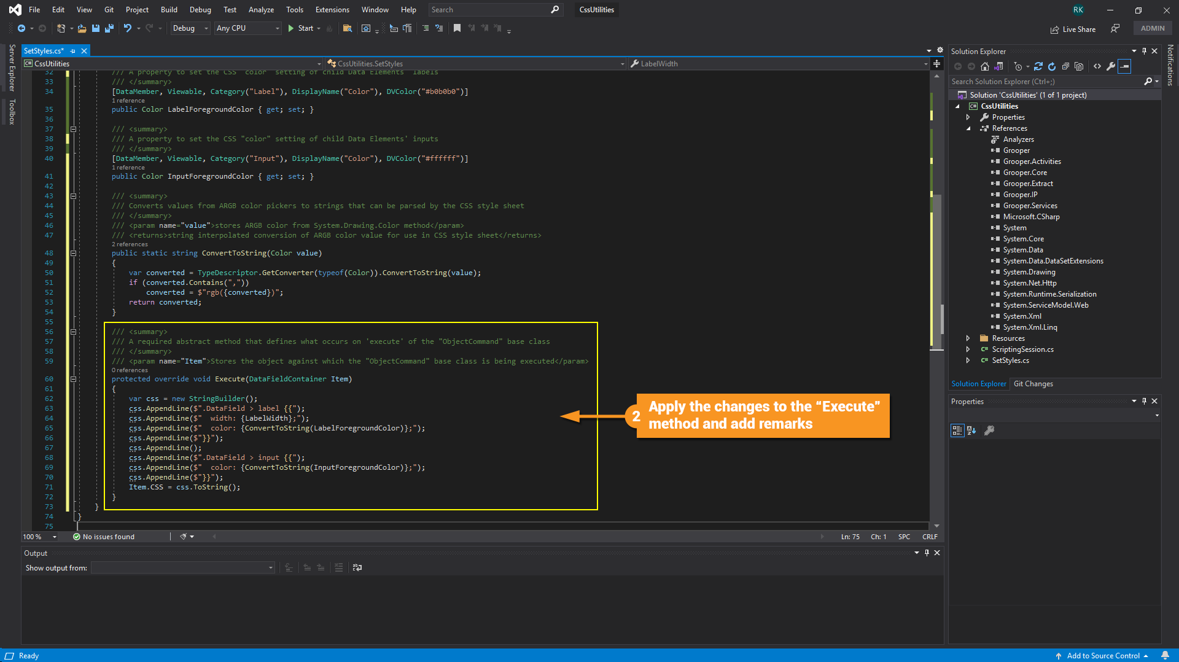Toggle pin on the SetStyles.cs tab

[x=73, y=51]
